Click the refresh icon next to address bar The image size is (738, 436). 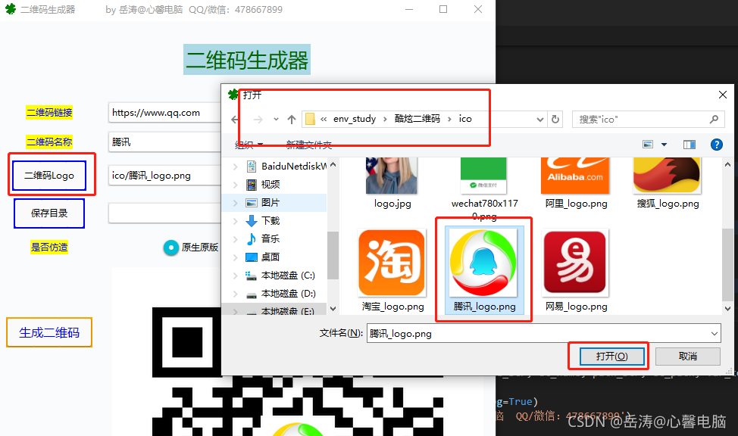pos(555,120)
